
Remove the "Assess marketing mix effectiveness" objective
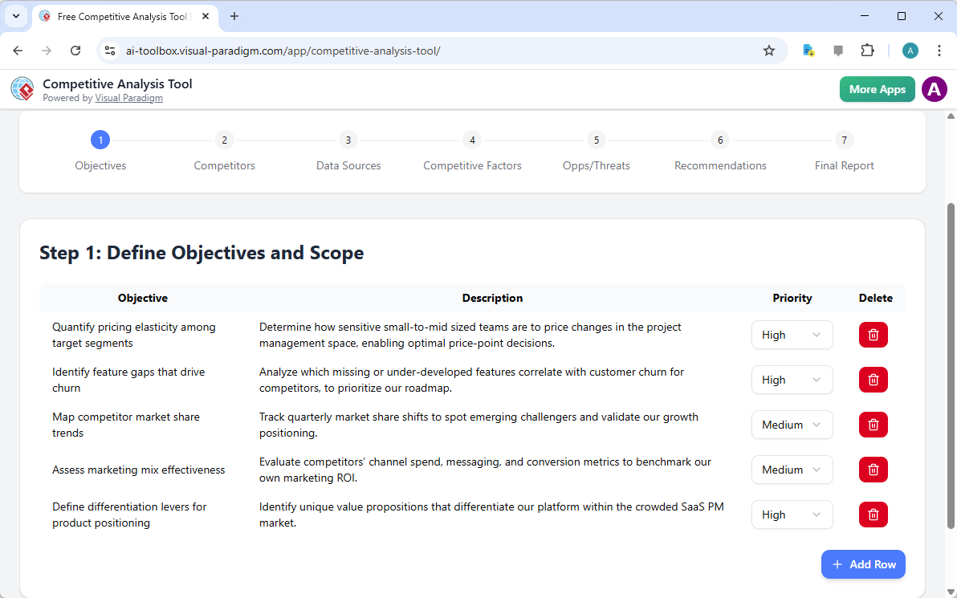[x=873, y=470]
